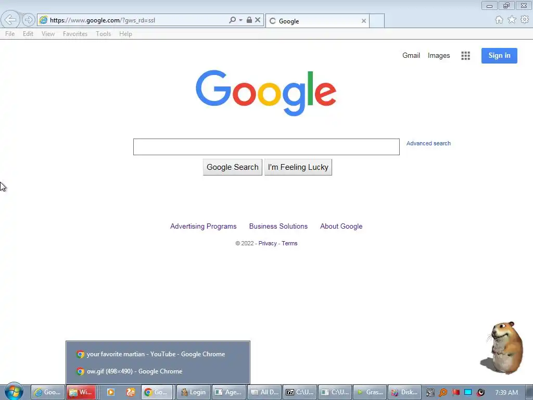This screenshot has height=400, width=533.
Task: Open the Favorites menu
Action: (x=75, y=34)
